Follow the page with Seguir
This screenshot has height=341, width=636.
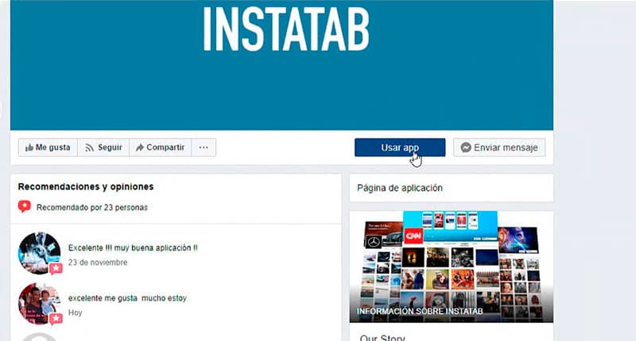(103, 148)
